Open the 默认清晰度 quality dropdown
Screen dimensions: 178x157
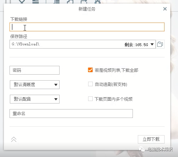pyautogui.click(x=35, y=84)
